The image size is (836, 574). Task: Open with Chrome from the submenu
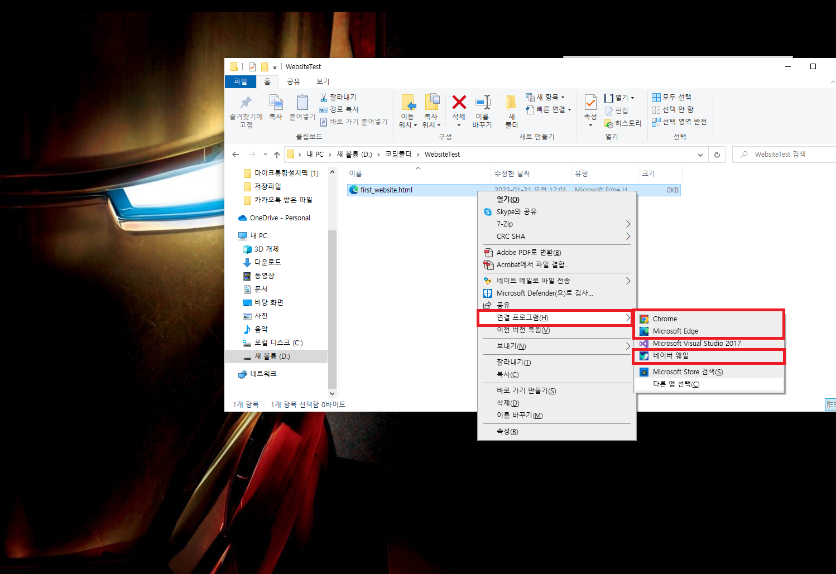(x=709, y=319)
